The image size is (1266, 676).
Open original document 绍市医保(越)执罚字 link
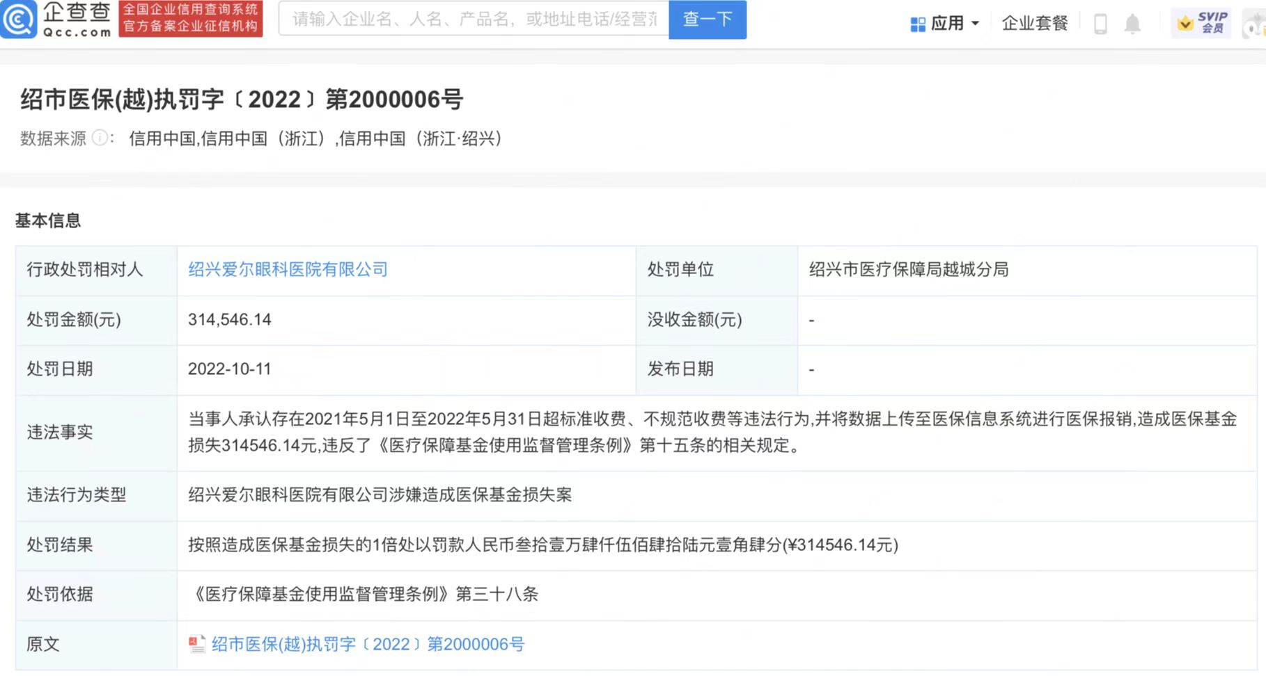pyautogui.click(x=368, y=644)
